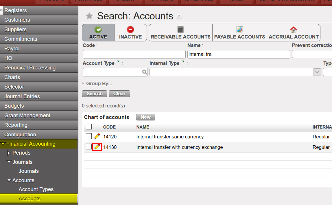Filter by Receivable Accounts
Image resolution: width=332 pixels, height=205 pixels.
click(x=180, y=33)
